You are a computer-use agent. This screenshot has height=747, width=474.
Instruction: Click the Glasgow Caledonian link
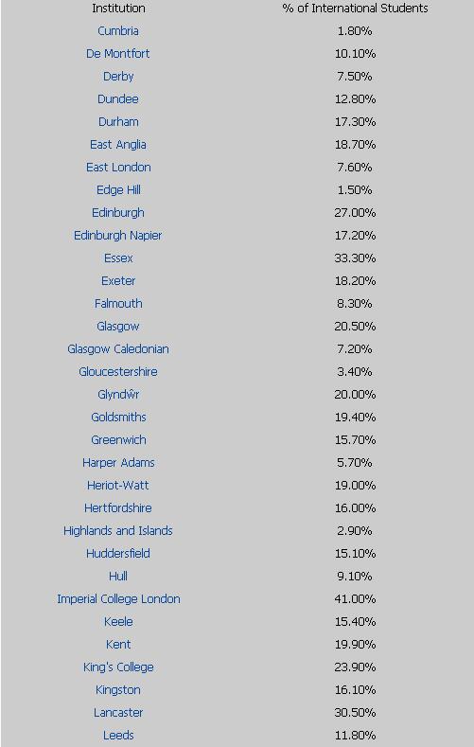pyautogui.click(x=118, y=349)
